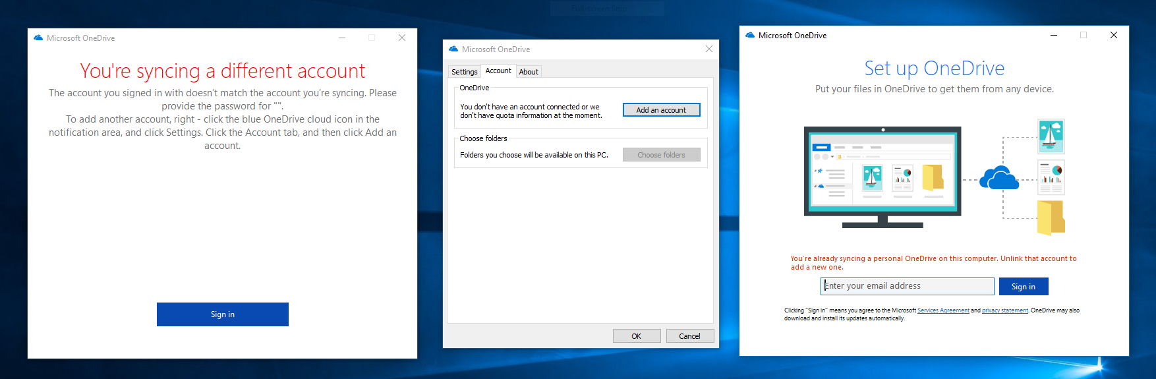
Task: Close the OneDrive settings dialog
Action: coord(709,49)
